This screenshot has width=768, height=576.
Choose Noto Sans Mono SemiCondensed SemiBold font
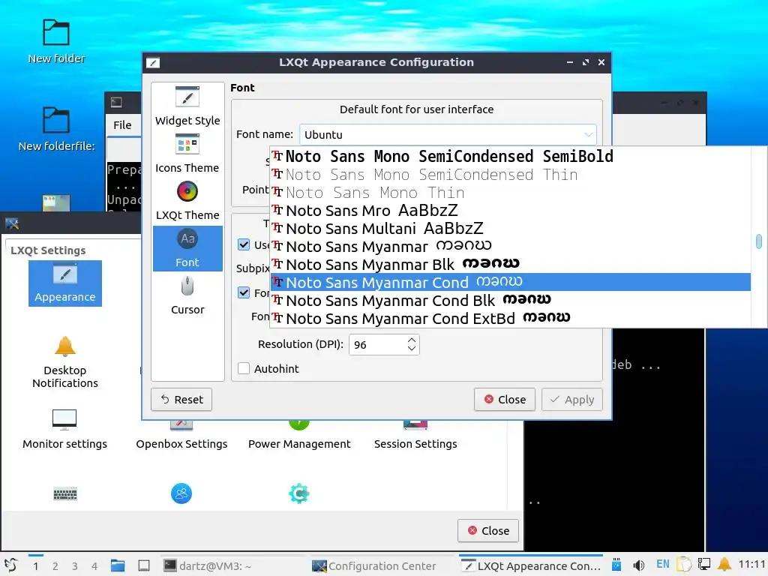(x=510, y=156)
